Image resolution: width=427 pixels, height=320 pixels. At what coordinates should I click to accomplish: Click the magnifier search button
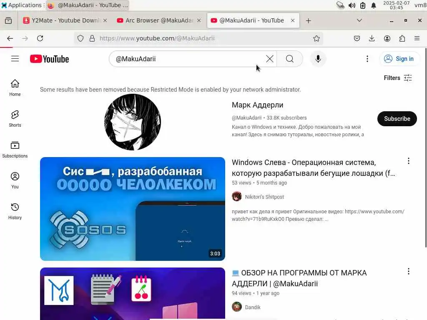tap(290, 59)
